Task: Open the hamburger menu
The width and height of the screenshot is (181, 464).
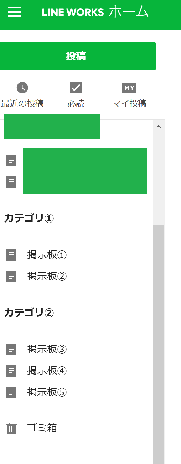Action: [15, 12]
